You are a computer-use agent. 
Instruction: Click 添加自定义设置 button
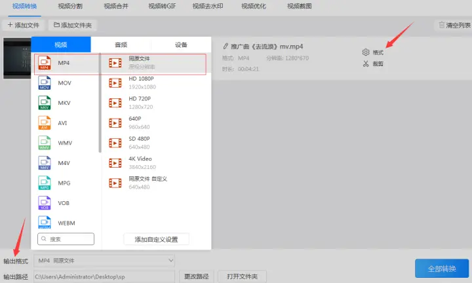[x=156, y=239]
